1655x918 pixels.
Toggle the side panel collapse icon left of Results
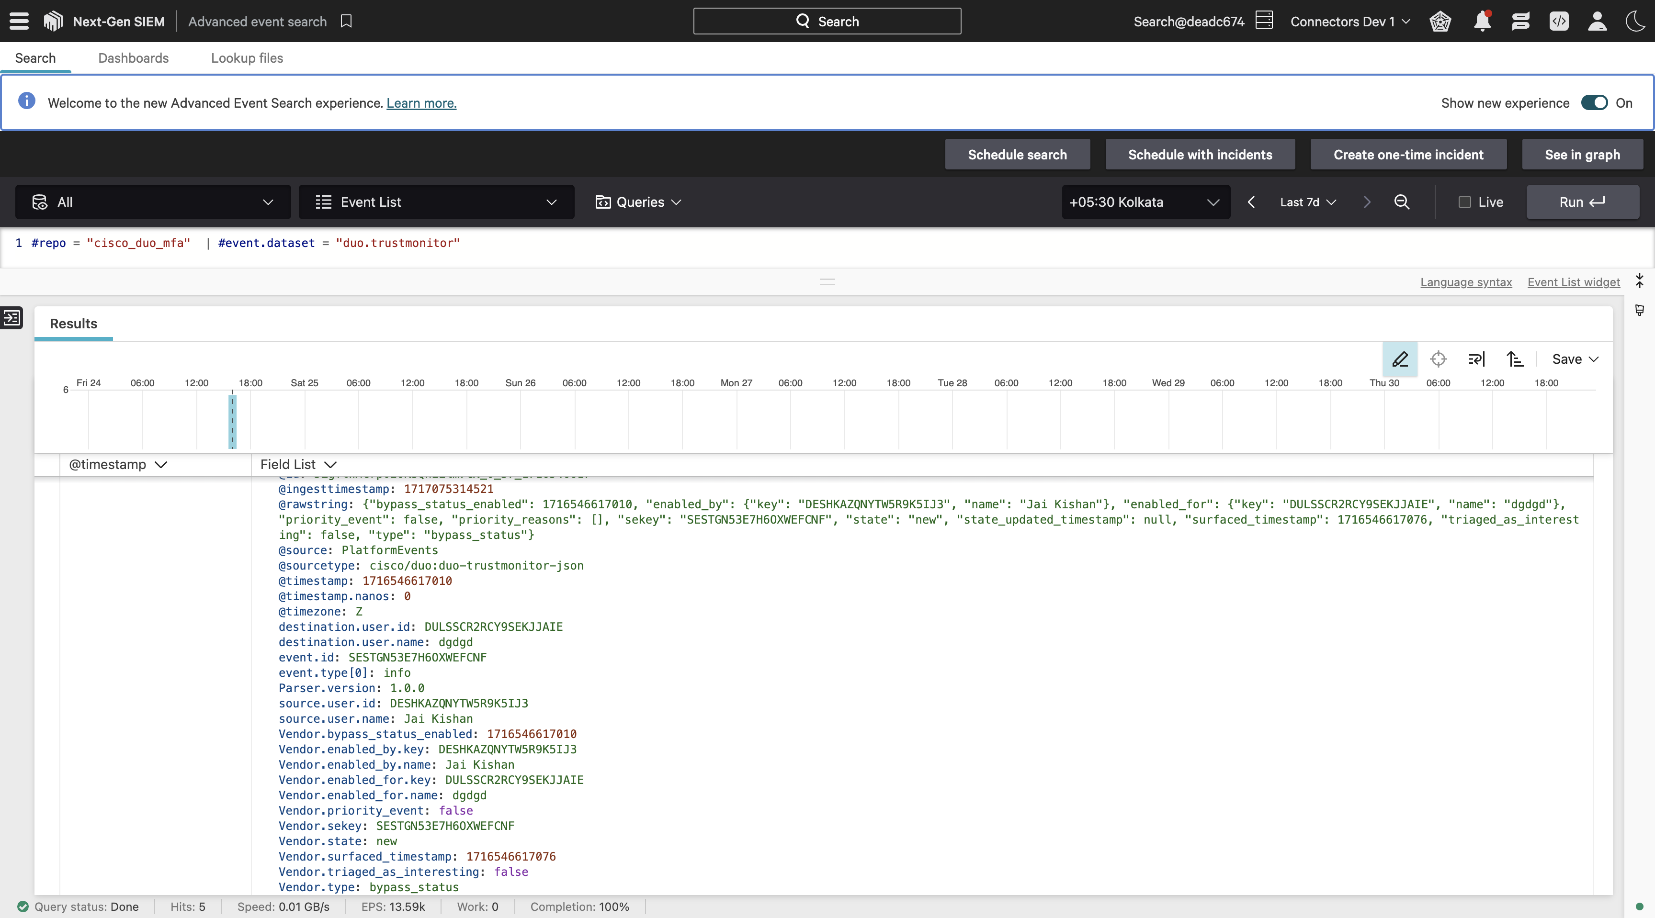[x=11, y=318]
